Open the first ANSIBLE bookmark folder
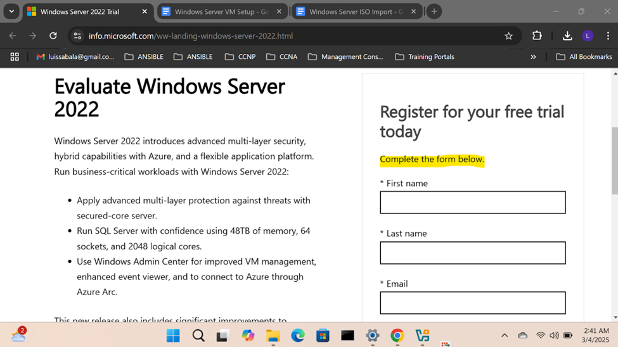This screenshot has width=618, height=347. 144,57
